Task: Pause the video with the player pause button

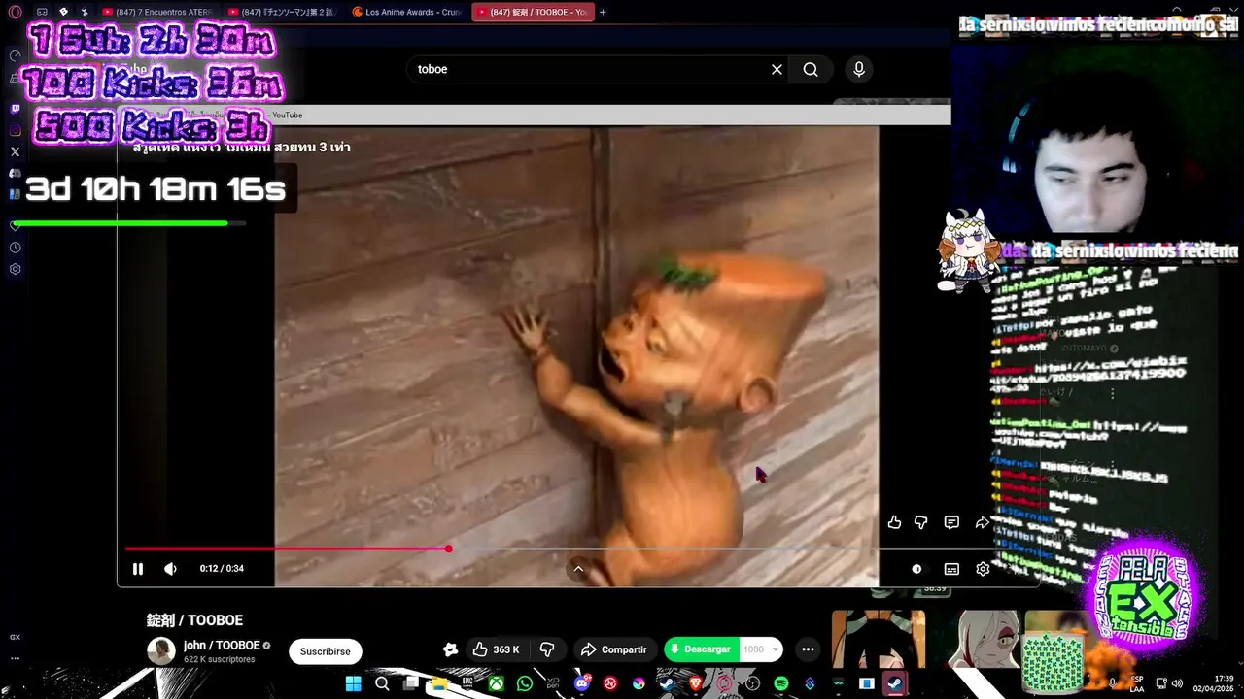Action: pos(138,569)
